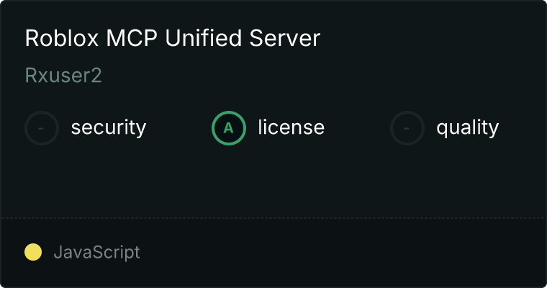Image resolution: width=547 pixels, height=288 pixels.
Task: Click the JavaScript language label
Action: (x=96, y=252)
